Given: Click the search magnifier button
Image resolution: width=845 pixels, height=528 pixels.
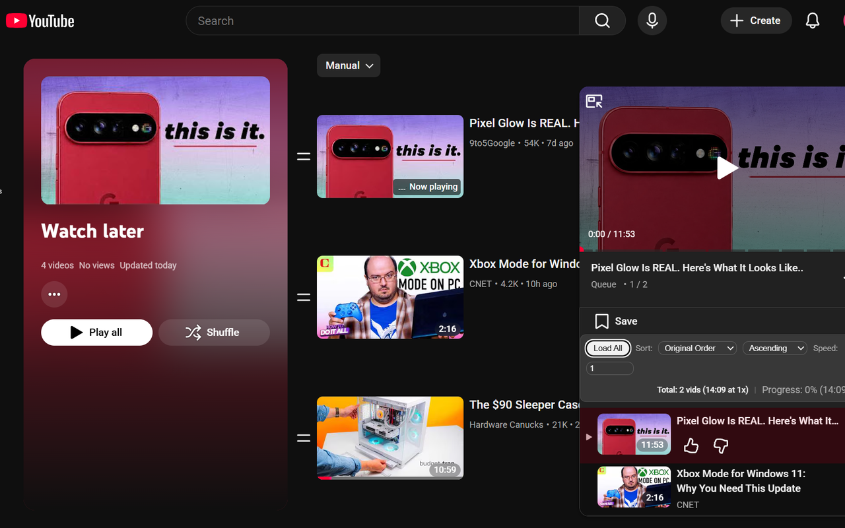Looking at the screenshot, I should click(x=602, y=21).
